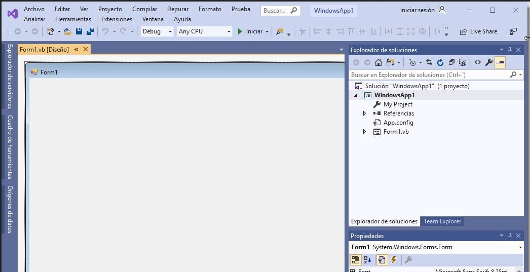This screenshot has width=530, height=272.
Task: Close the Form1.vb [Diseño] tab
Action: point(86,50)
